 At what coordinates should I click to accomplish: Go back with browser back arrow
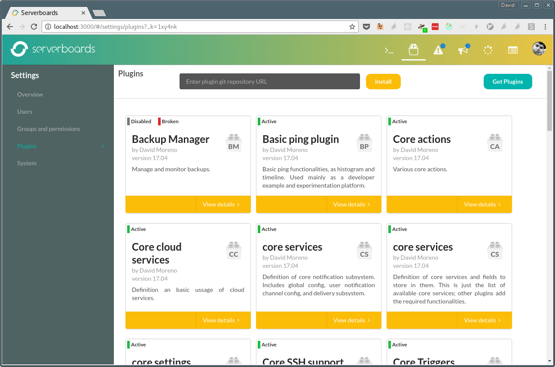pyautogui.click(x=10, y=27)
